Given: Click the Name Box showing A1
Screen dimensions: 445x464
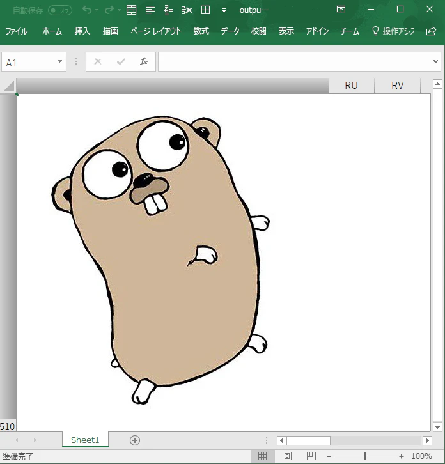Looking at the screenshot, I should 28,62.
